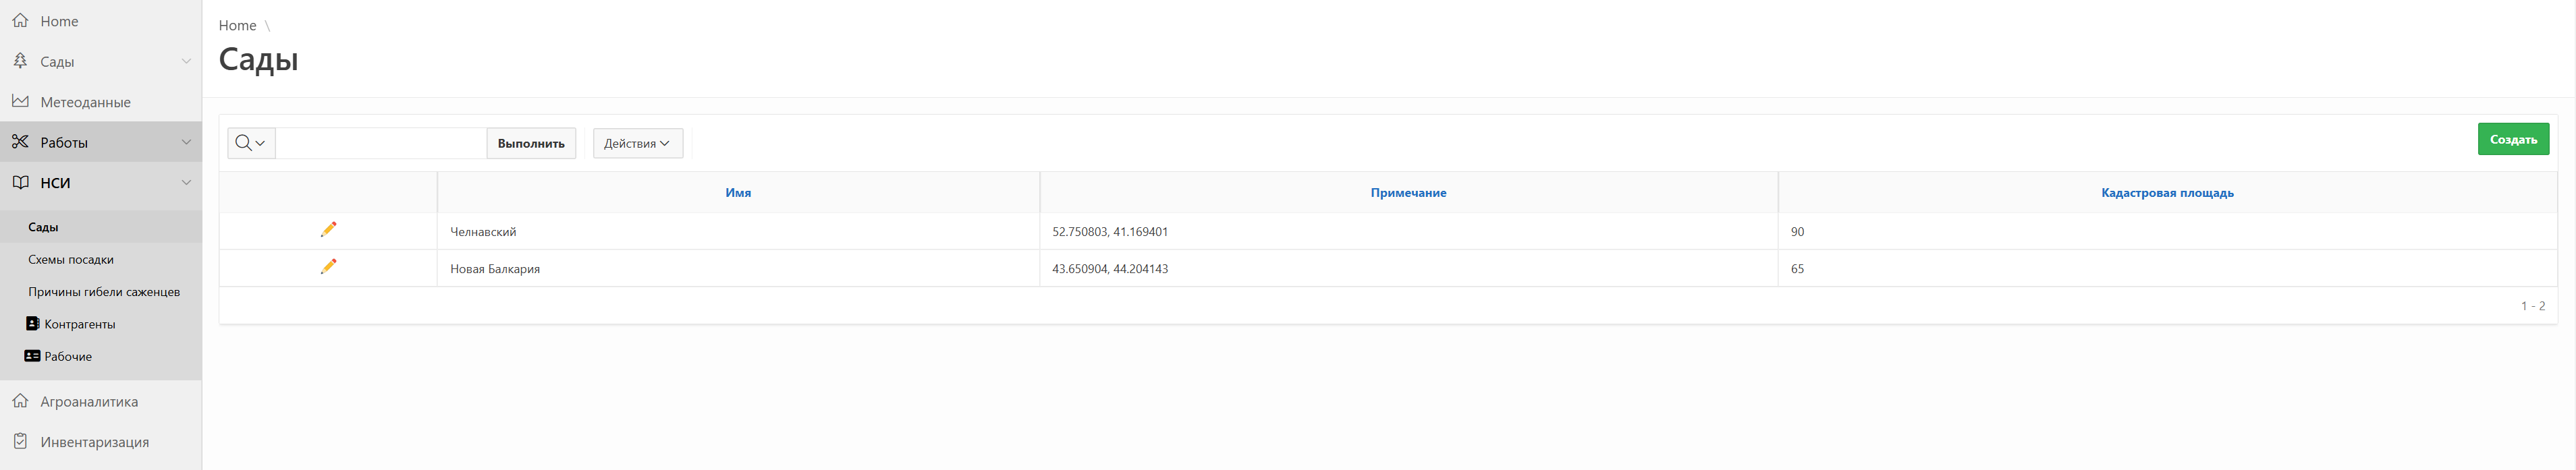Image resolution: width=2576 pixels, height=470 pixels.
Task: Sort by the Имя column header
Action: (x=738, y=192)
